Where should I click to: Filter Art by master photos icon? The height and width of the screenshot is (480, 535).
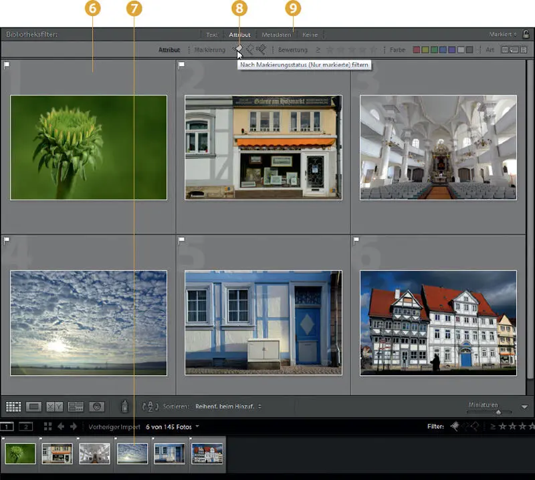pyautogui.click(x=505, y=50)
